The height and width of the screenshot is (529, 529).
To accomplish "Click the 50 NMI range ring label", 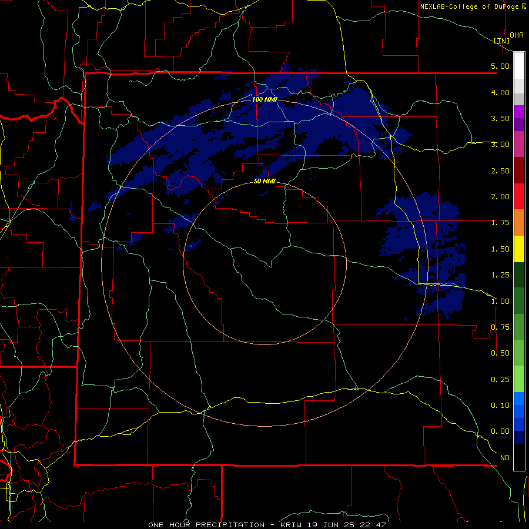I will (265, 181).
